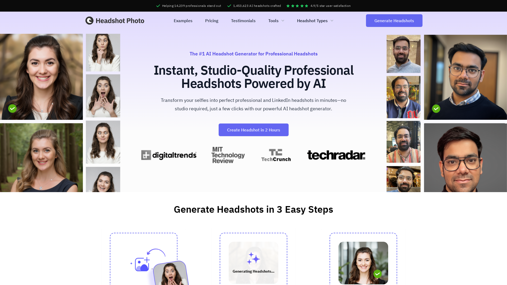Viewport: 507px width, 285px height.
Task: Toggle the satisfied customer checkmark verification badge
Action: (12, 108)
